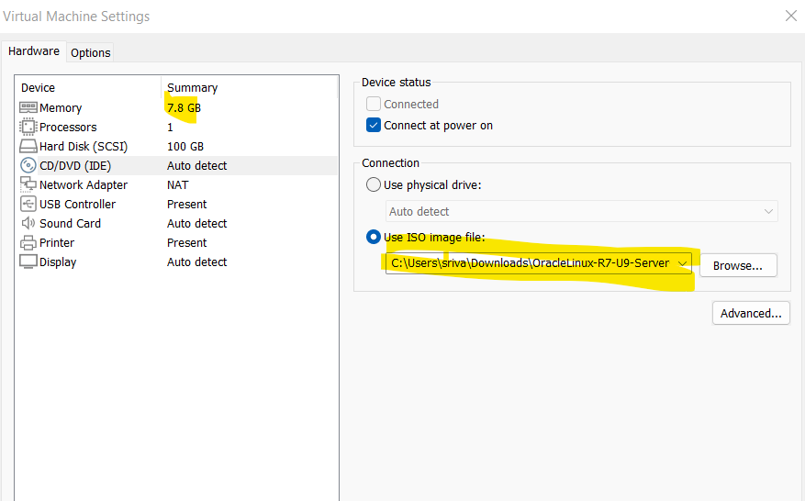Open the Advanced... settings button
The height and width of the screenshot is (501, 805).
(751, 313)
